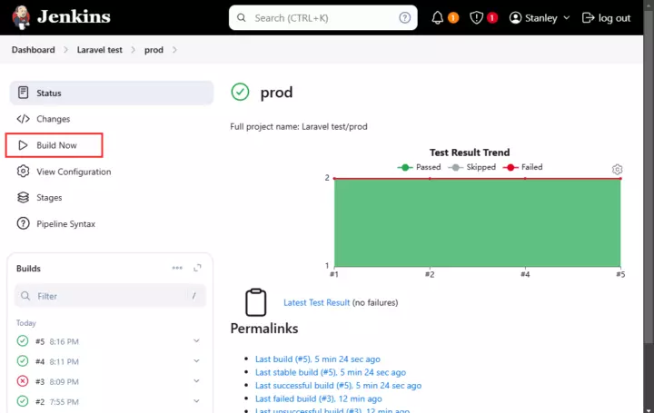Open build #4 from 8:11 PM
This screenshot has height=413, width=654.
[x=57, y=362]
